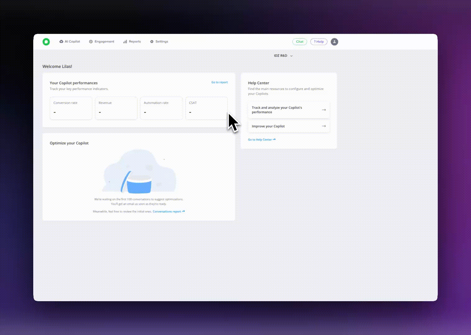The image size is (471, 335).
Task: Select the CSAT metric card
Action: coord(206,108)
